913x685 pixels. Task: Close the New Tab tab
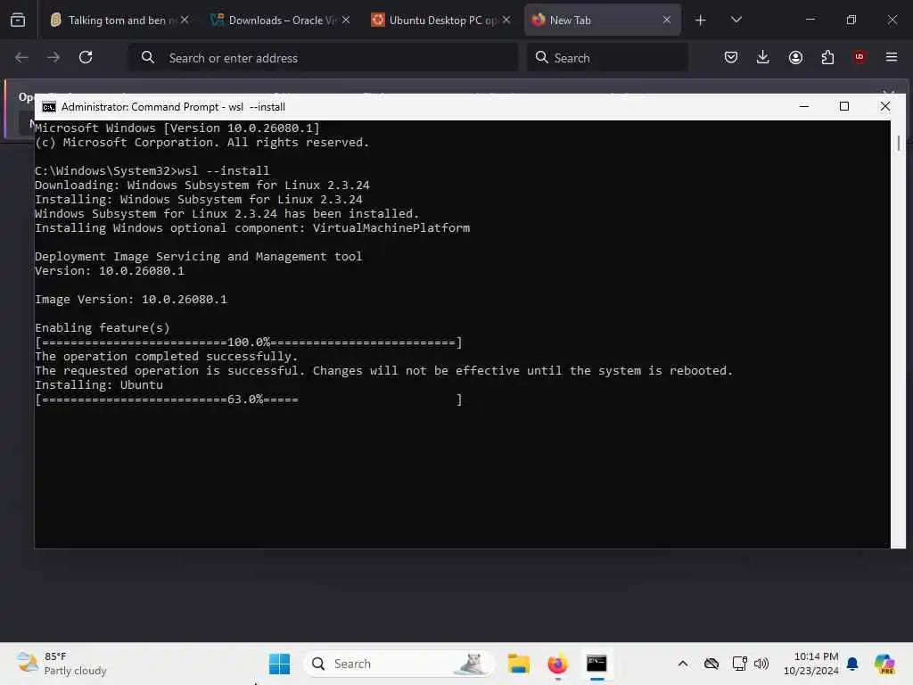pos(667,21)
